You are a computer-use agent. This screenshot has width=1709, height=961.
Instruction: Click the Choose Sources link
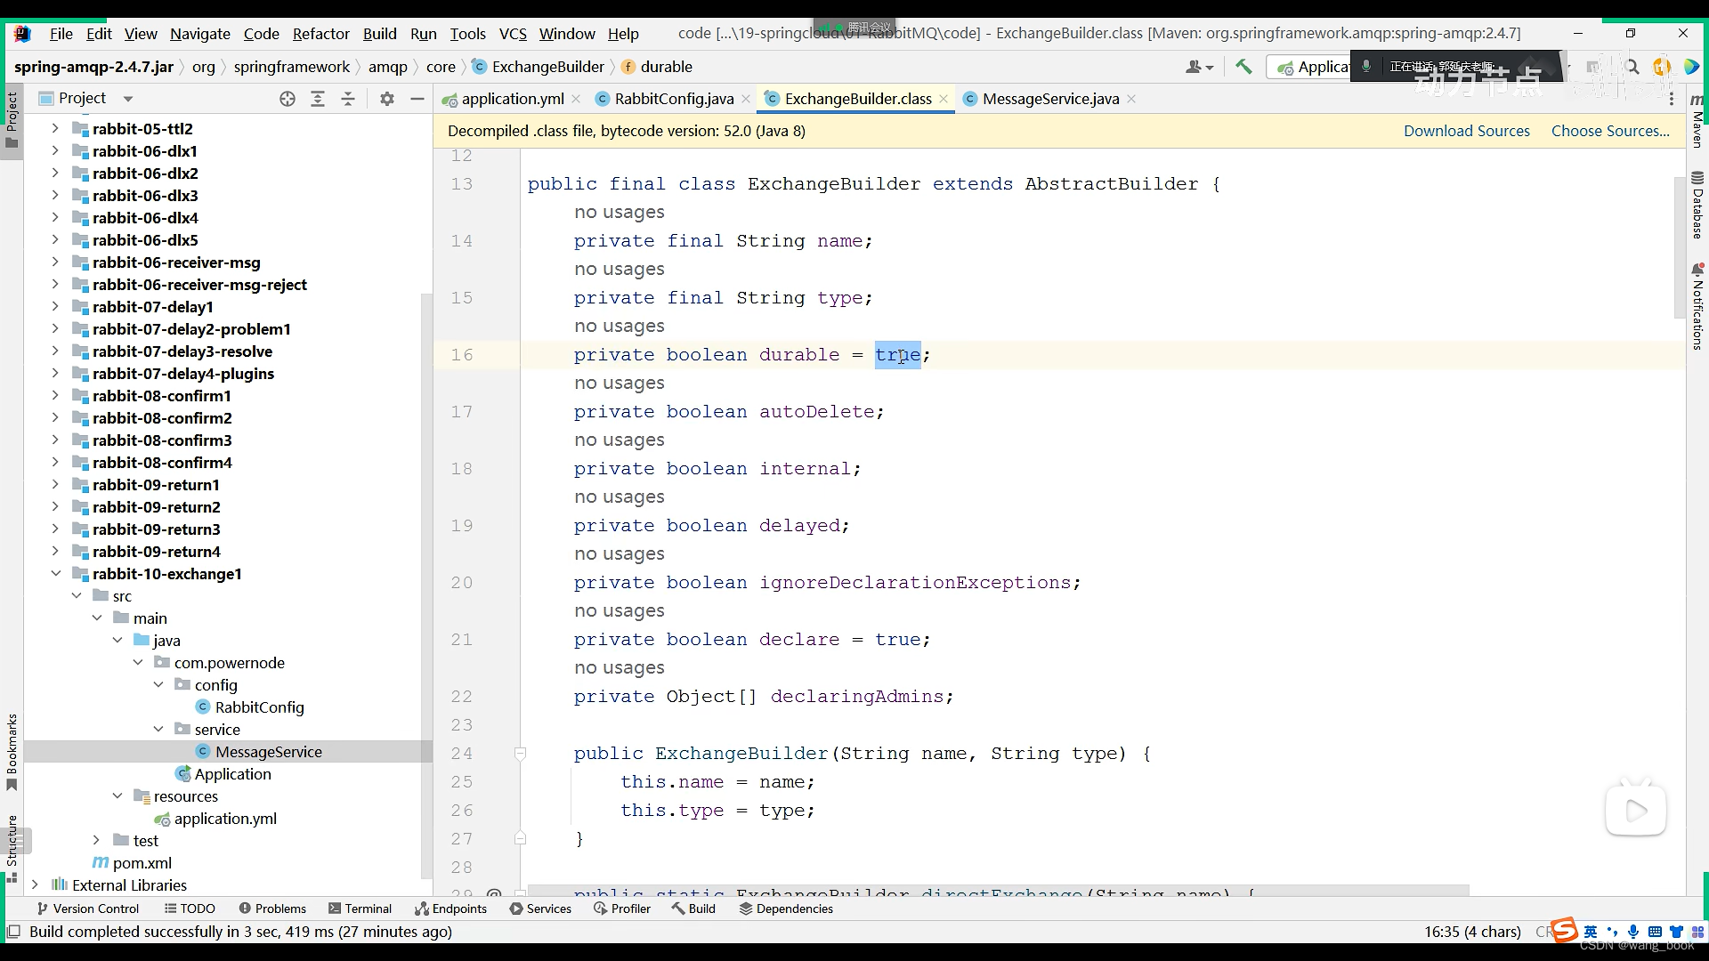1609,131
